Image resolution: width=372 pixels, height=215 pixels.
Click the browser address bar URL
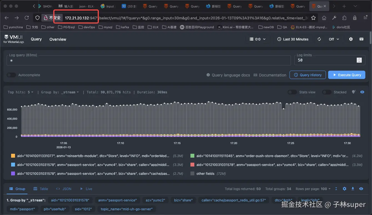186,18
